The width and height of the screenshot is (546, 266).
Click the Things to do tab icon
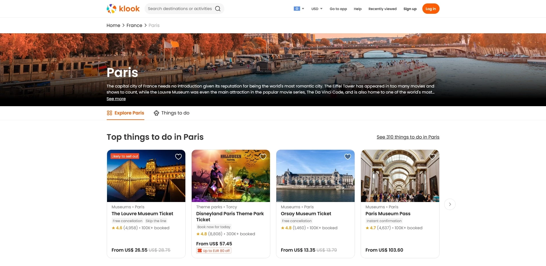pos(156,113)
